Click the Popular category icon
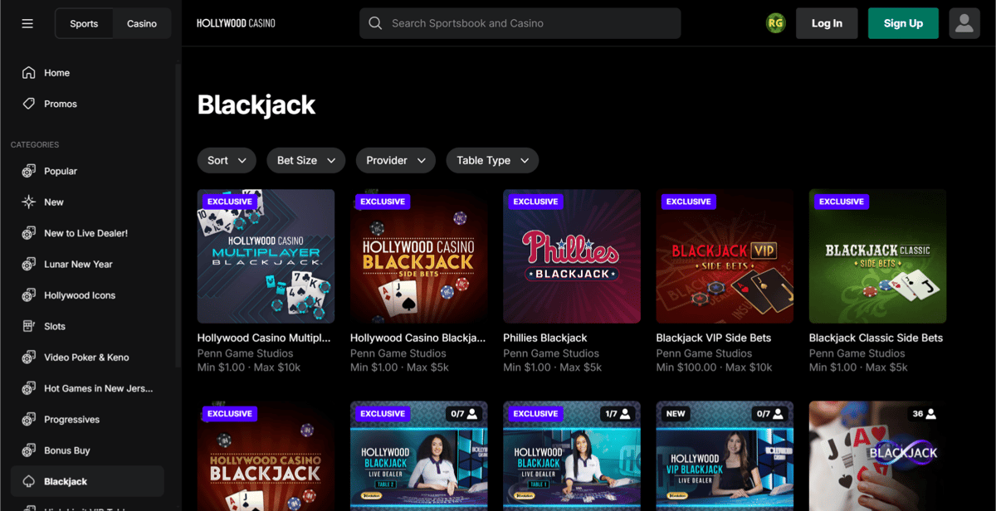 click(x=29, y=171)
